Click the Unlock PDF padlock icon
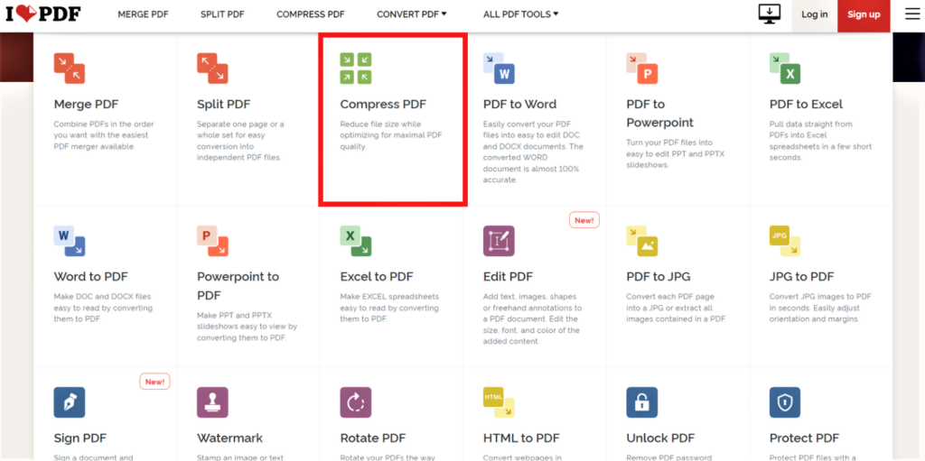925x461 pixels. (x=642, y=402)
